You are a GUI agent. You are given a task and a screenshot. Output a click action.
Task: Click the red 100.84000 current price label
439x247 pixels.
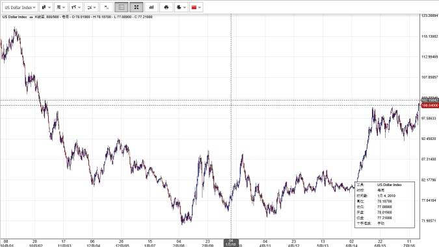430,106
